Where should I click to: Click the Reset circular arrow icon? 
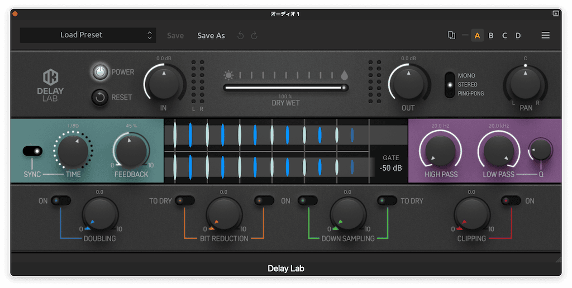[x=99, y=97]
